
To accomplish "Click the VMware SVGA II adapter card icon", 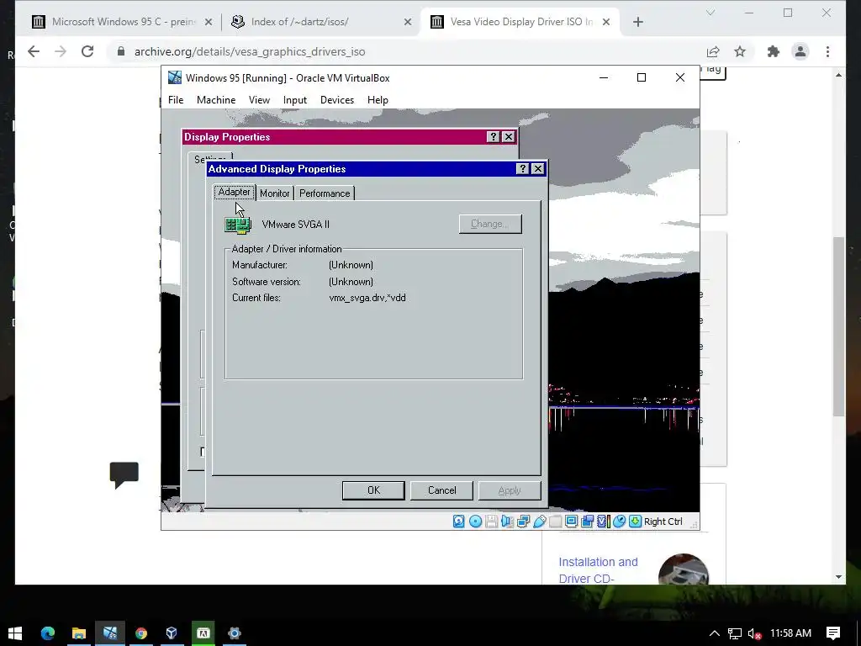I will (238, 225).
